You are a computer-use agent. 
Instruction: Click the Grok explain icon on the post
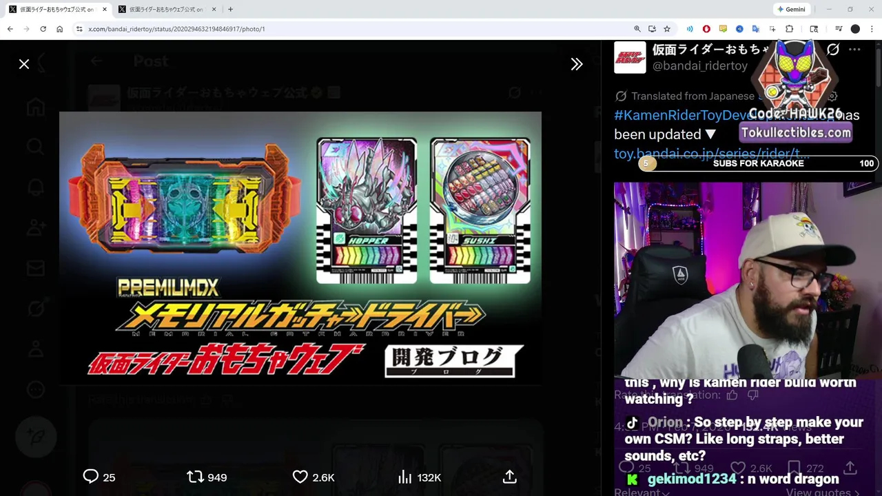[x=833, y=50]
